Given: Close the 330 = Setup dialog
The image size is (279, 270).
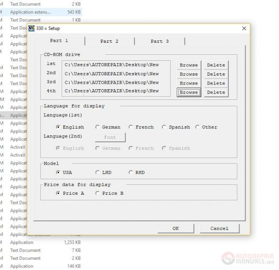Looking at the screenshot, I should (x=244, y=28).
